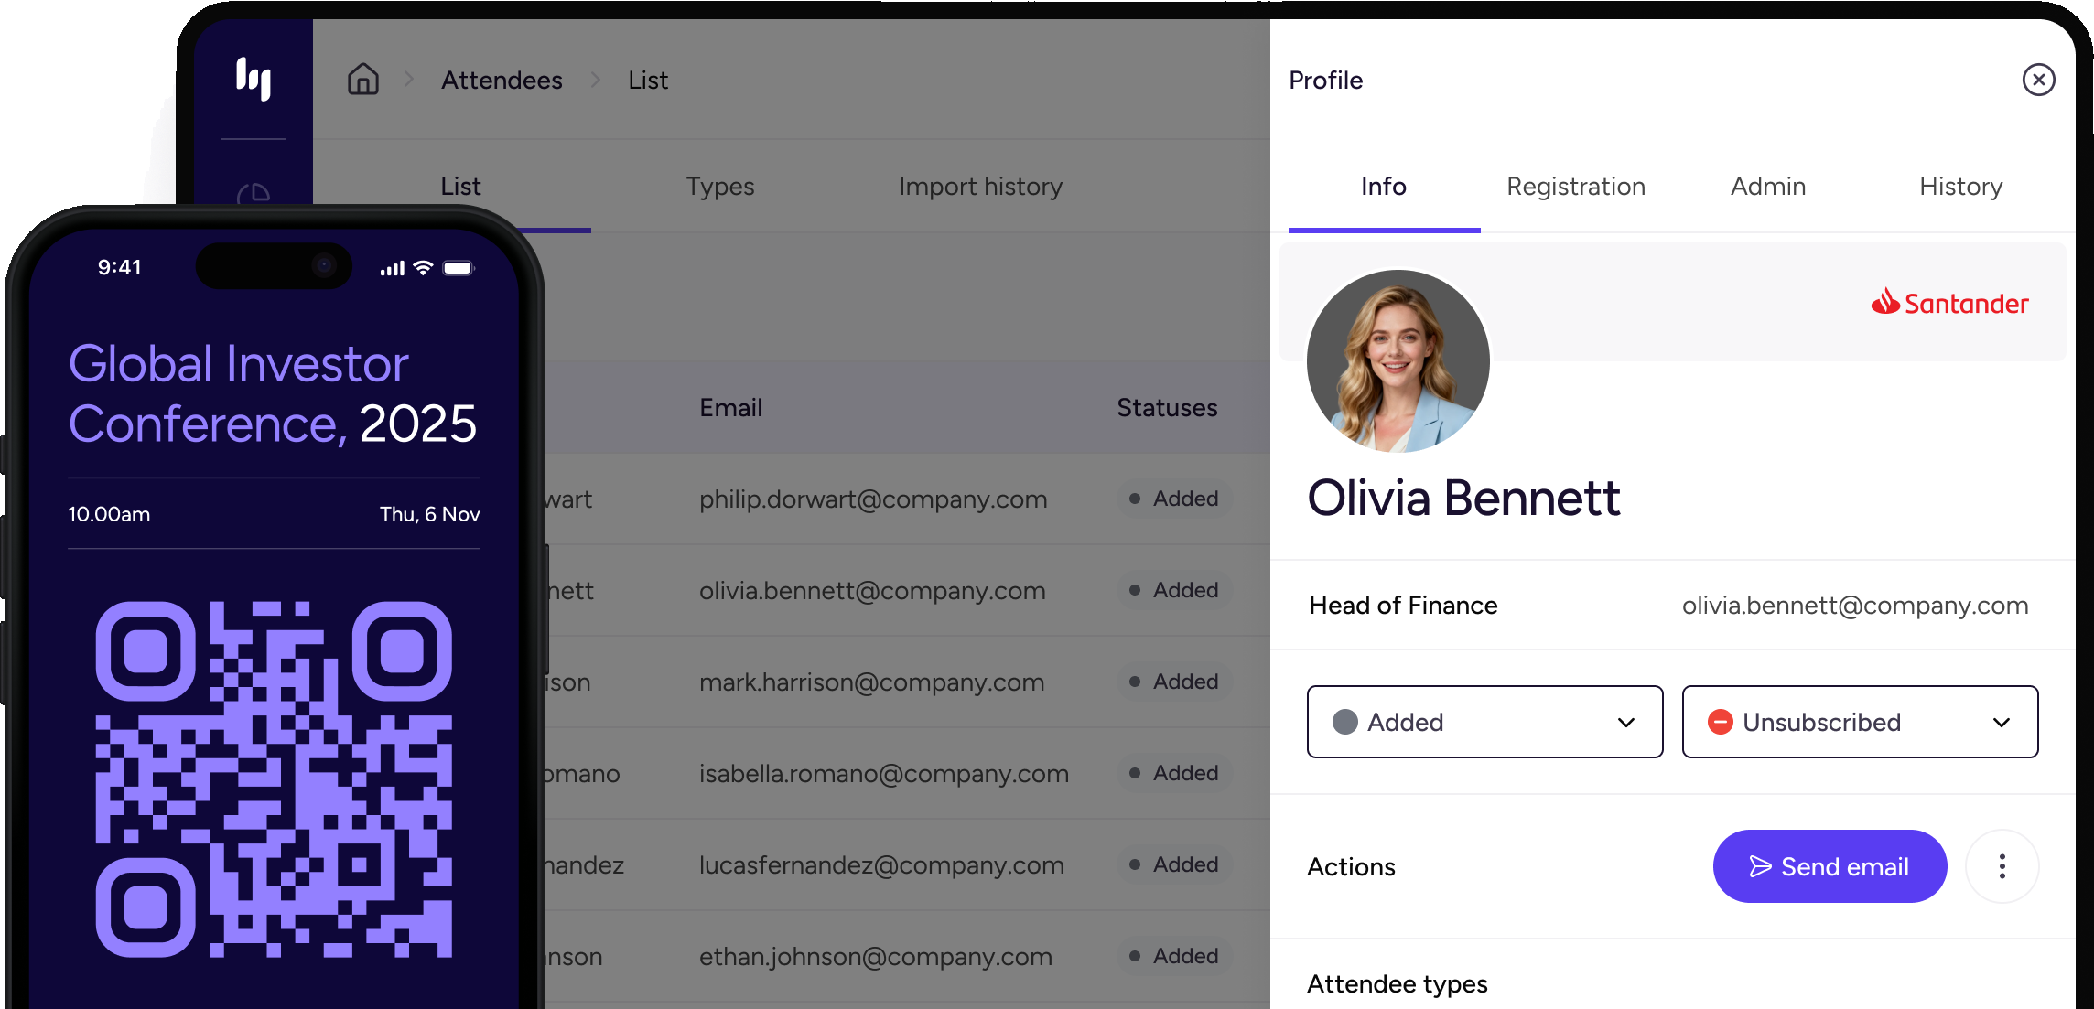Open the three-dot more actions menu
2094x1009 pixels.
point(2002,866)
